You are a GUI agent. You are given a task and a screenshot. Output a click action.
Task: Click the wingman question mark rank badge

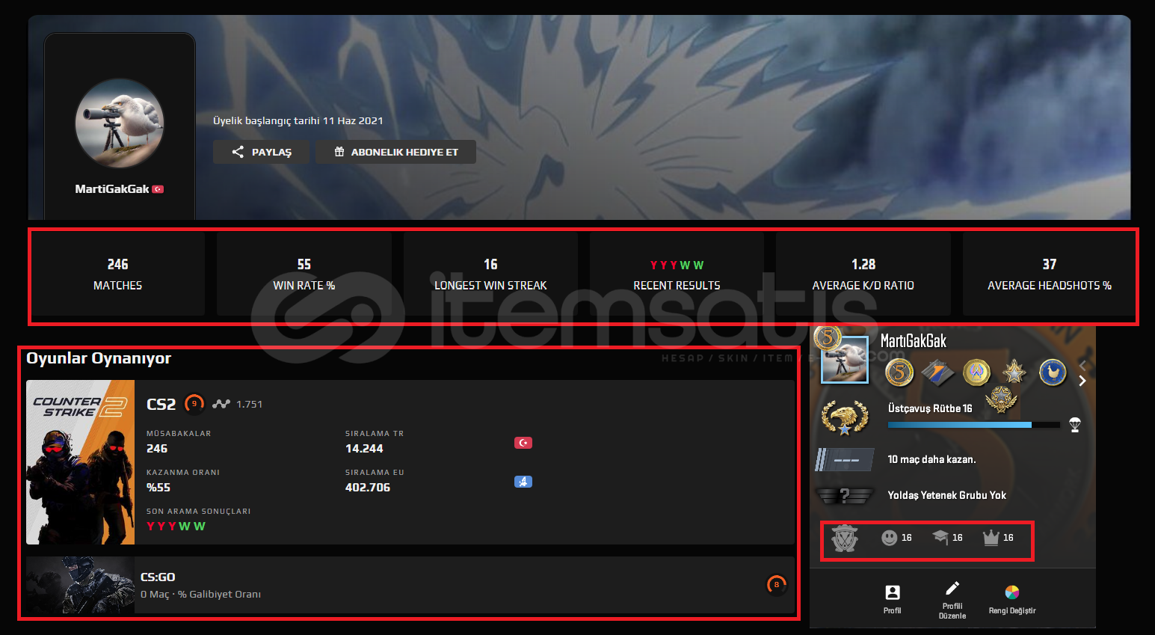(845, 495)
